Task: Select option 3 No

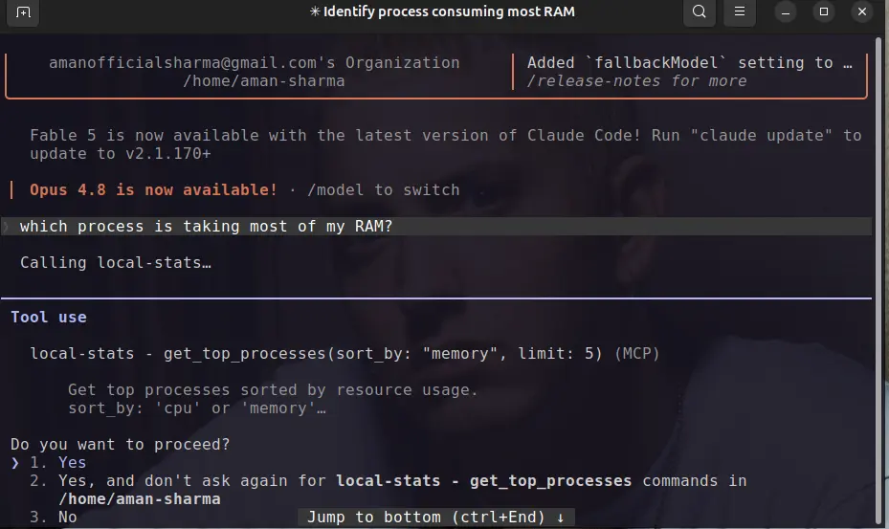Action: pos(54,518)
